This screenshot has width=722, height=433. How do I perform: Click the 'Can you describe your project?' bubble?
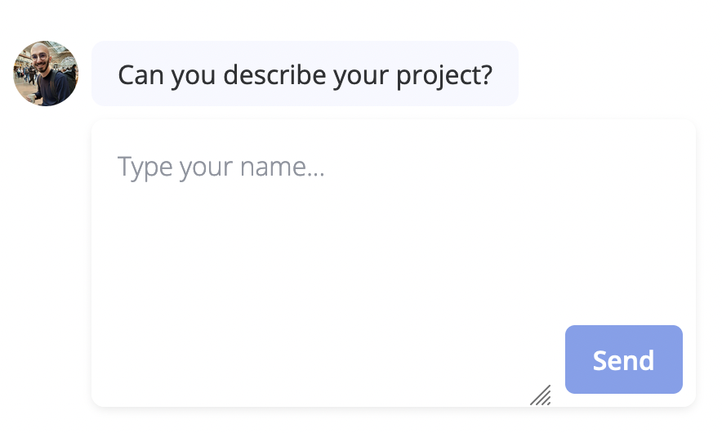(x=305, y=74)
